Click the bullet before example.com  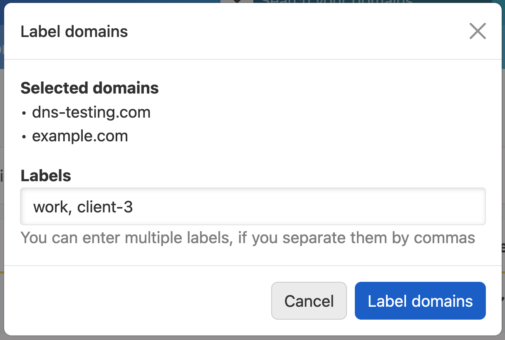tap(25, 136)
